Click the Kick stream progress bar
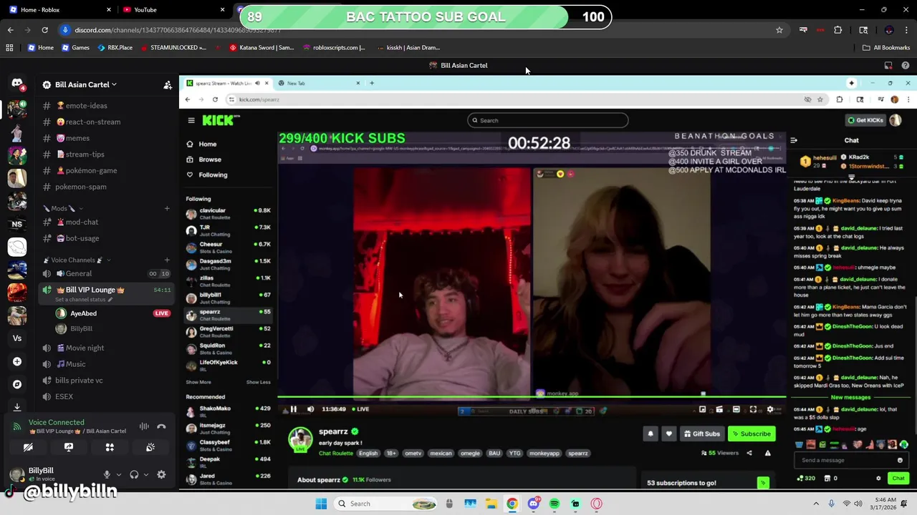This screenshot has height=515, width=917. click(532, 396)
